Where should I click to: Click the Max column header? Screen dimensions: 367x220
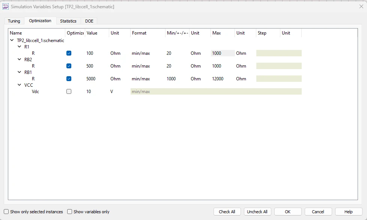coord(223,33)
